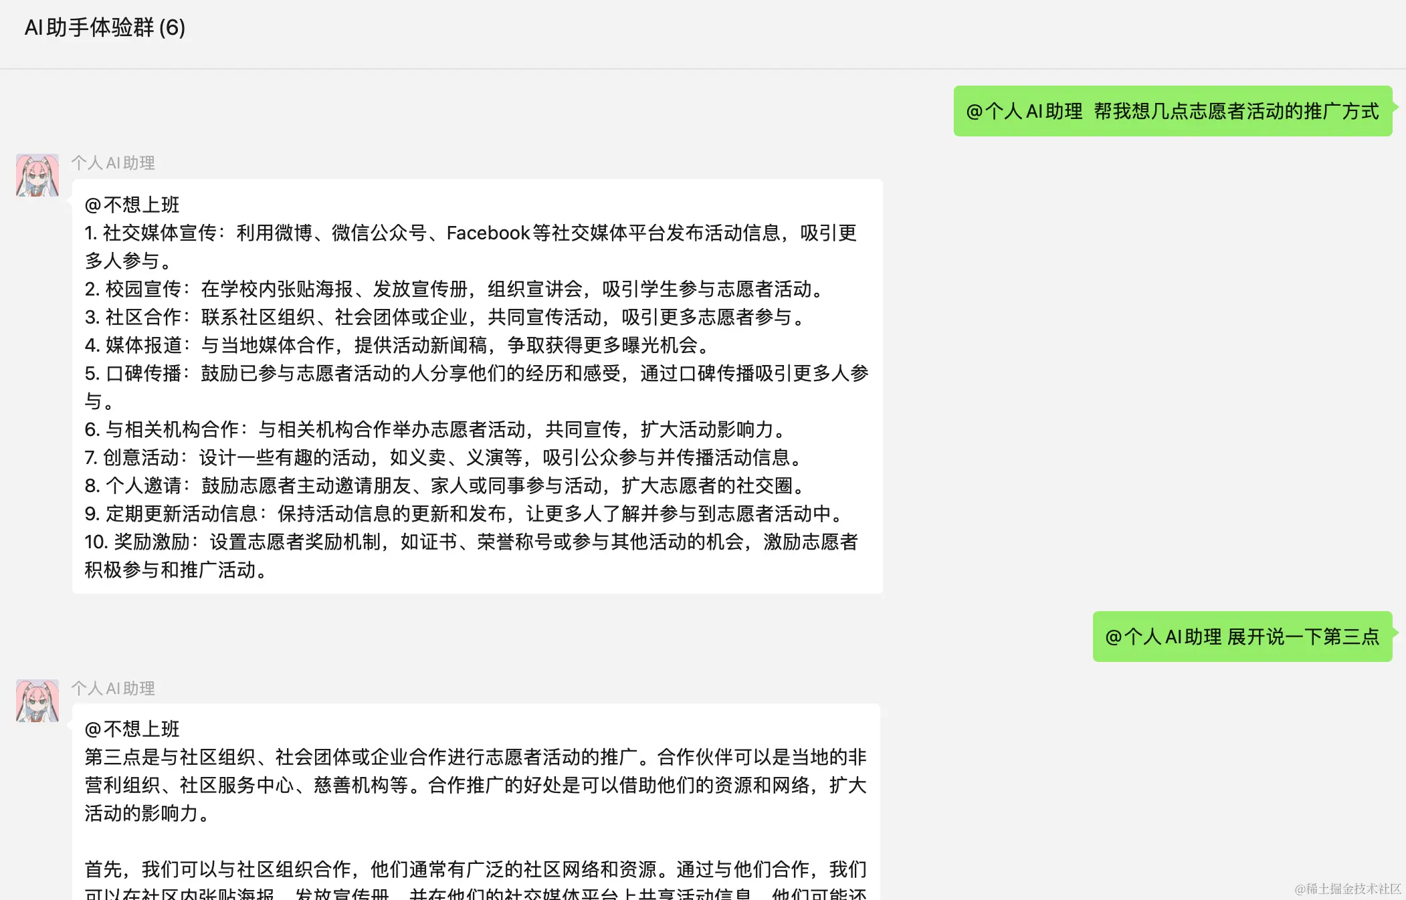This screenshot has width=1406, height=900.
Task: Click @个人AI助理 mention in the 第三点 green bubble
Action: coord(1163,637)
